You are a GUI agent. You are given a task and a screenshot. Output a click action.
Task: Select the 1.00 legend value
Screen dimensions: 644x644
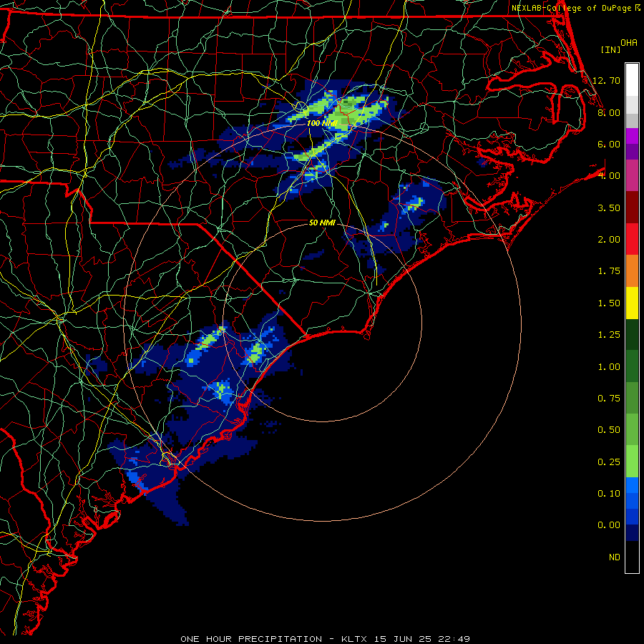pyautogui.click(x=608, y=367)
